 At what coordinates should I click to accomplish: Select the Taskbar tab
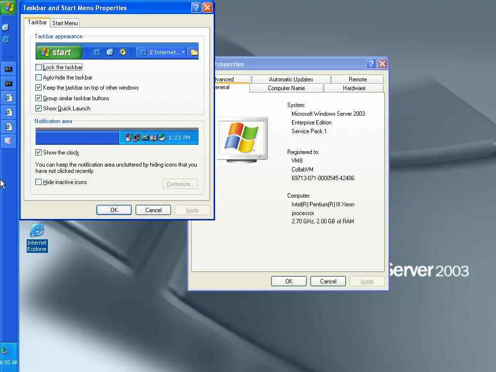pos(37,22)
